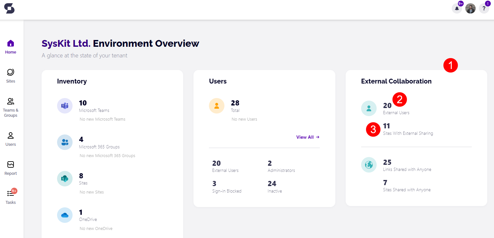Click the Links Shared with Anyone globe icon
Viewport: 494px width, 238px height.
369,164
